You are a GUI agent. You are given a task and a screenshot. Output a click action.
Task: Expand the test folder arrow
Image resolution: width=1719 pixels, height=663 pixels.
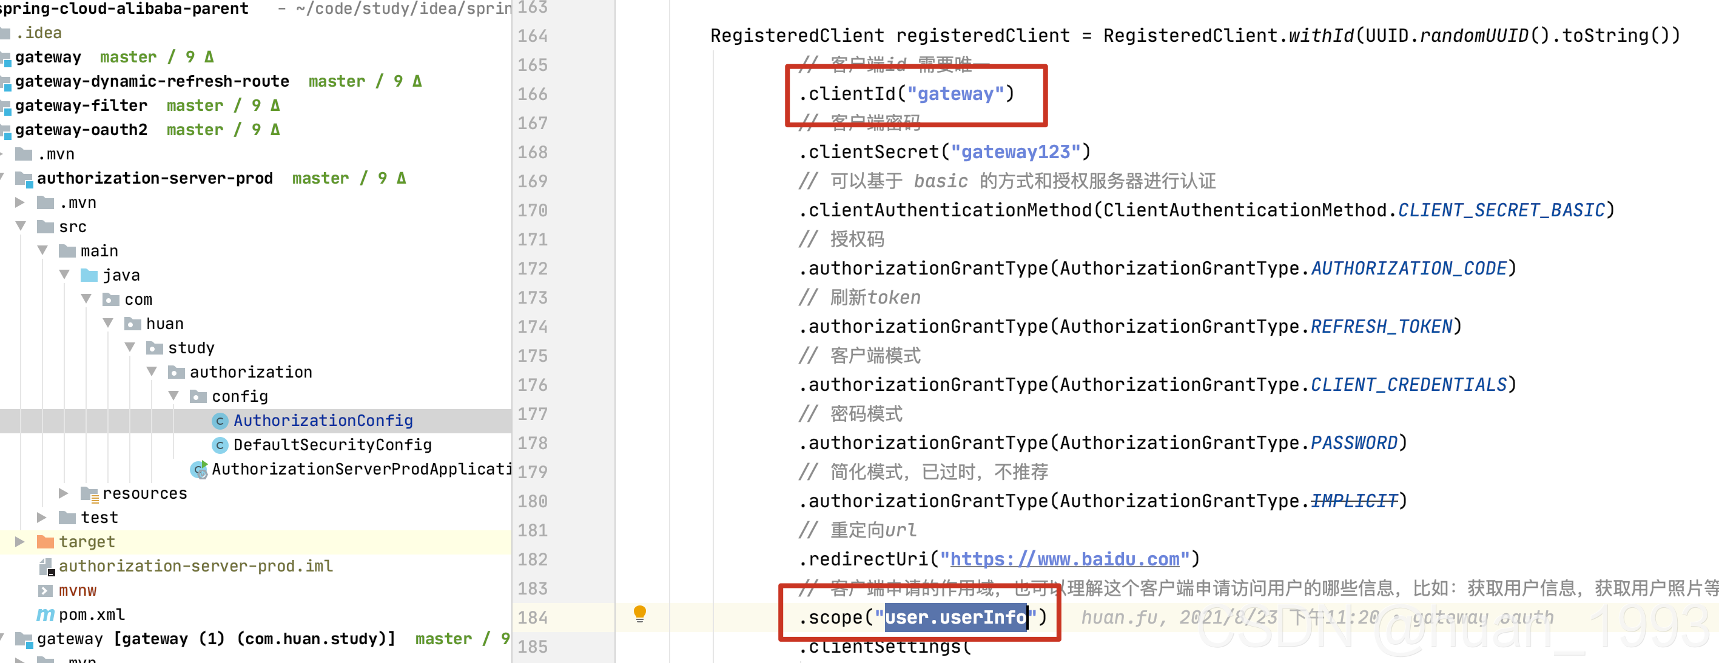coord(41,518)
